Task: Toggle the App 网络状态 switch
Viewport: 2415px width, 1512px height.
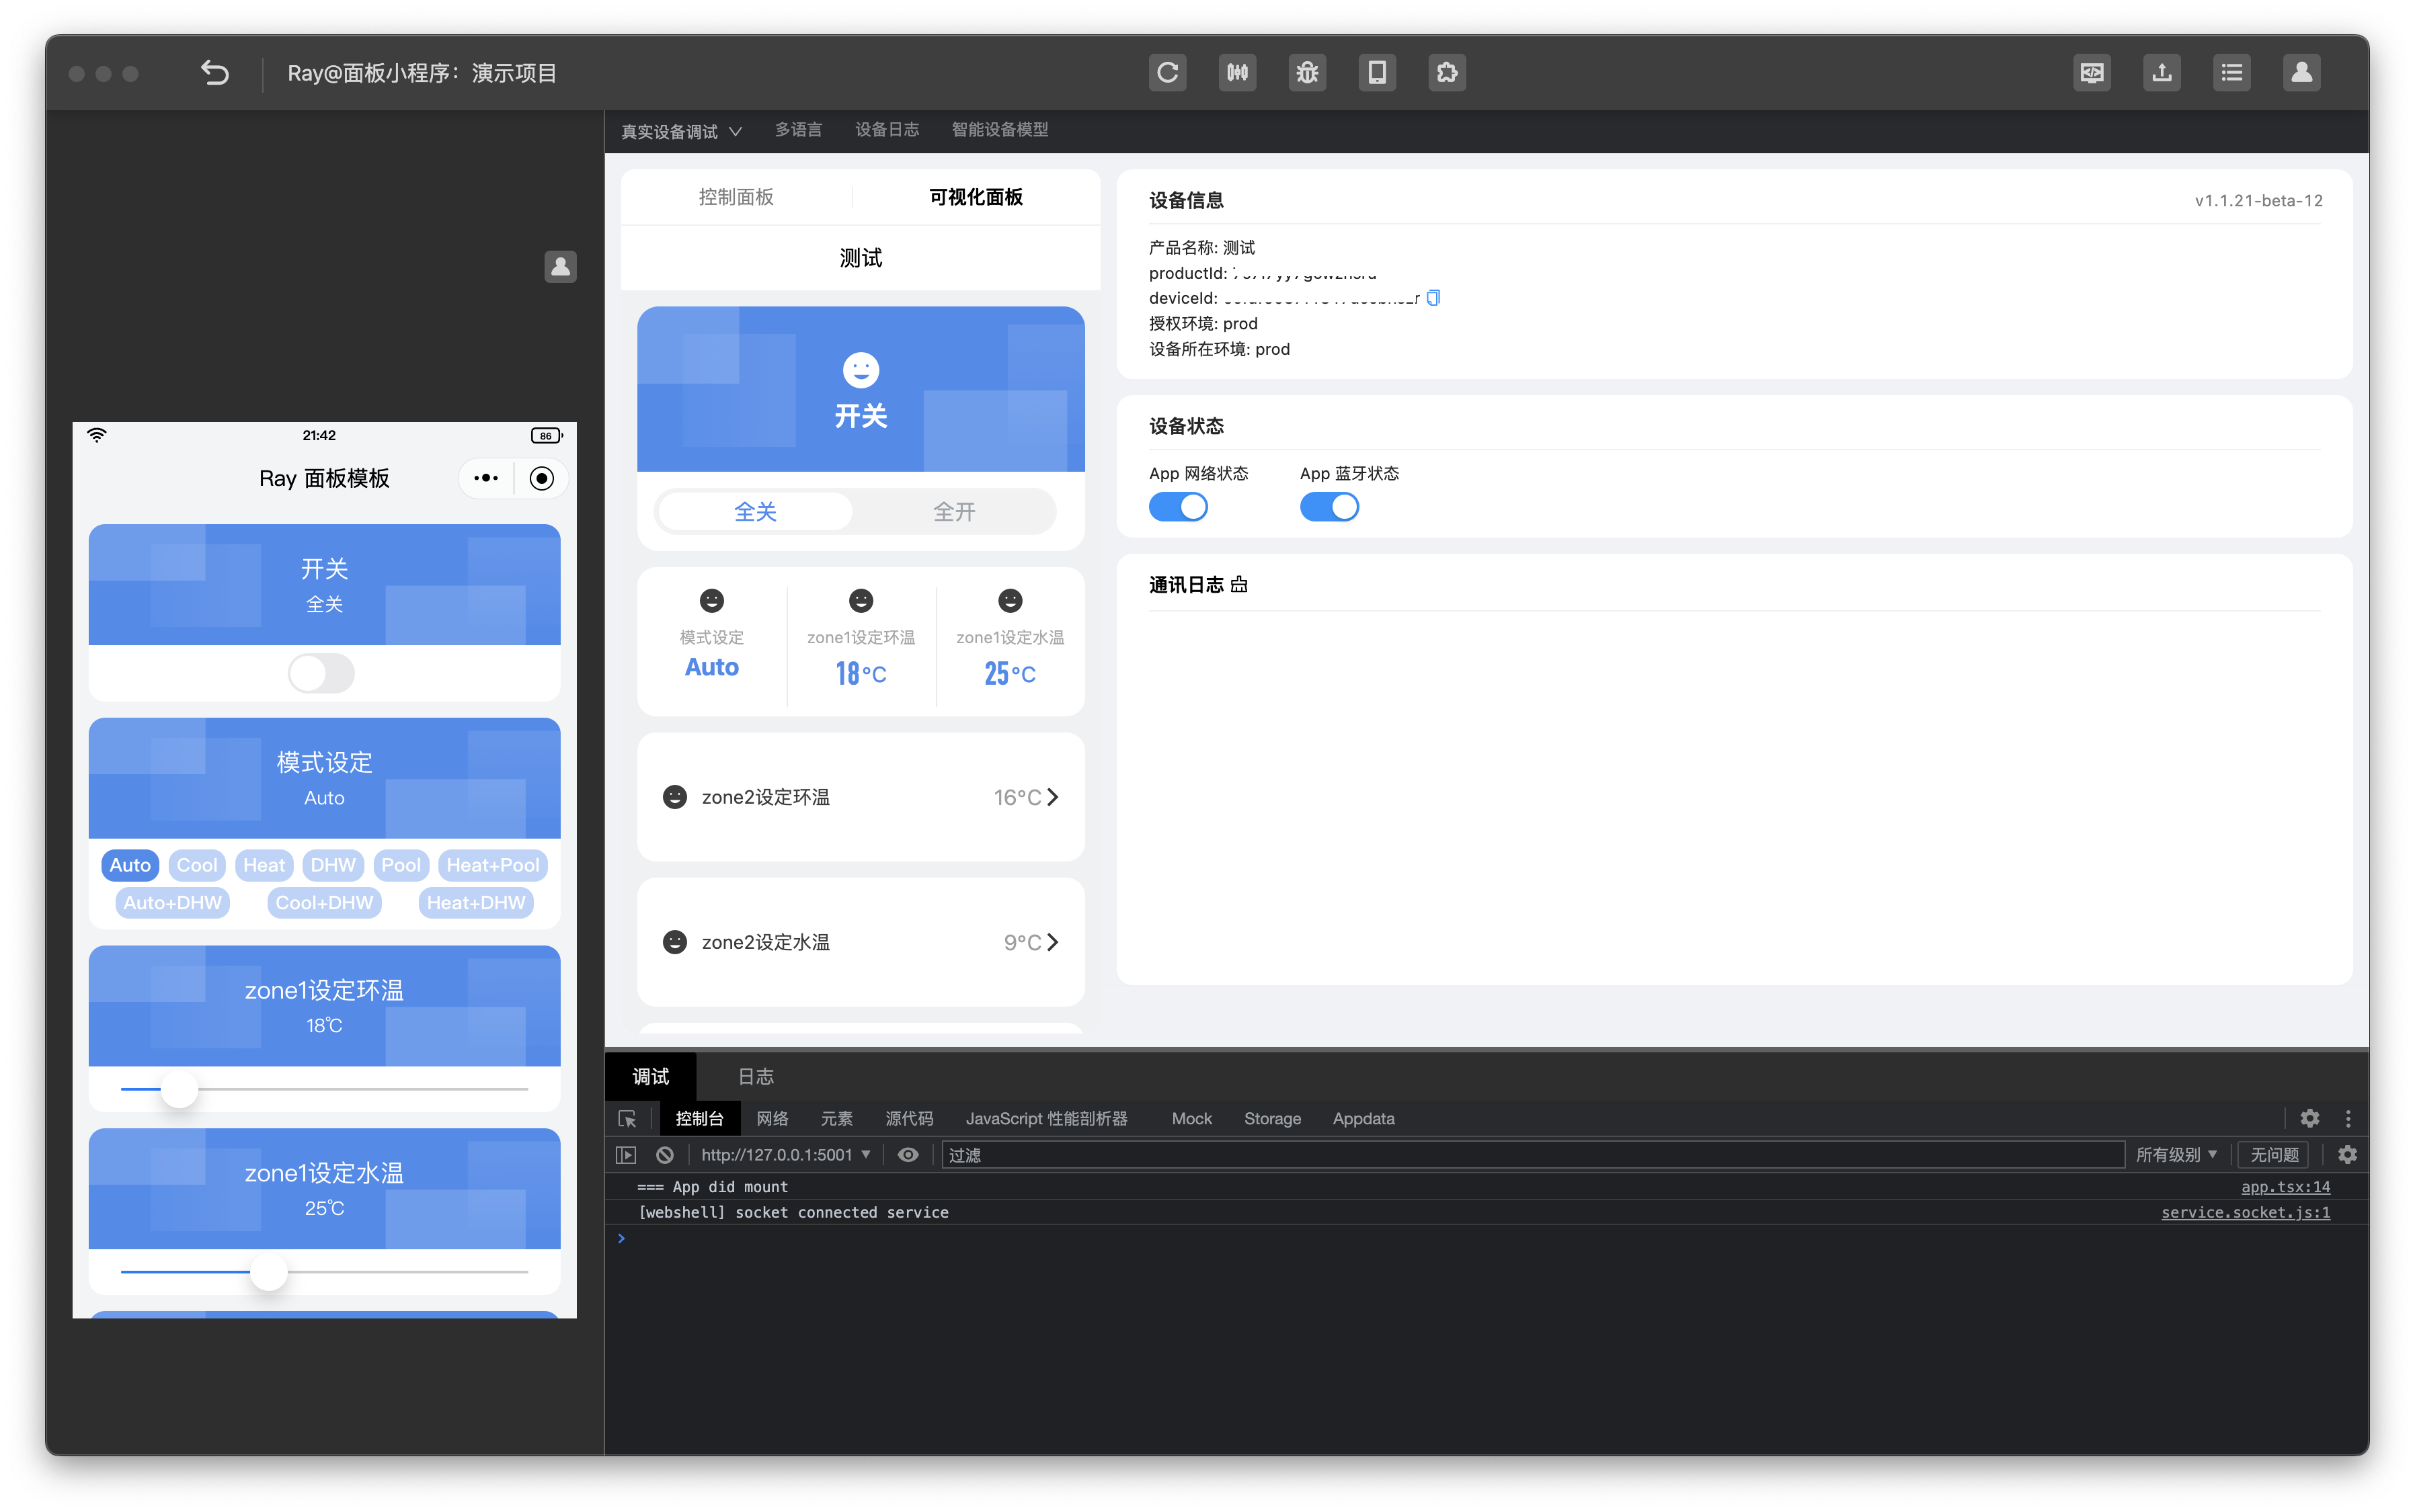Action: click(x=1177, y=507)
